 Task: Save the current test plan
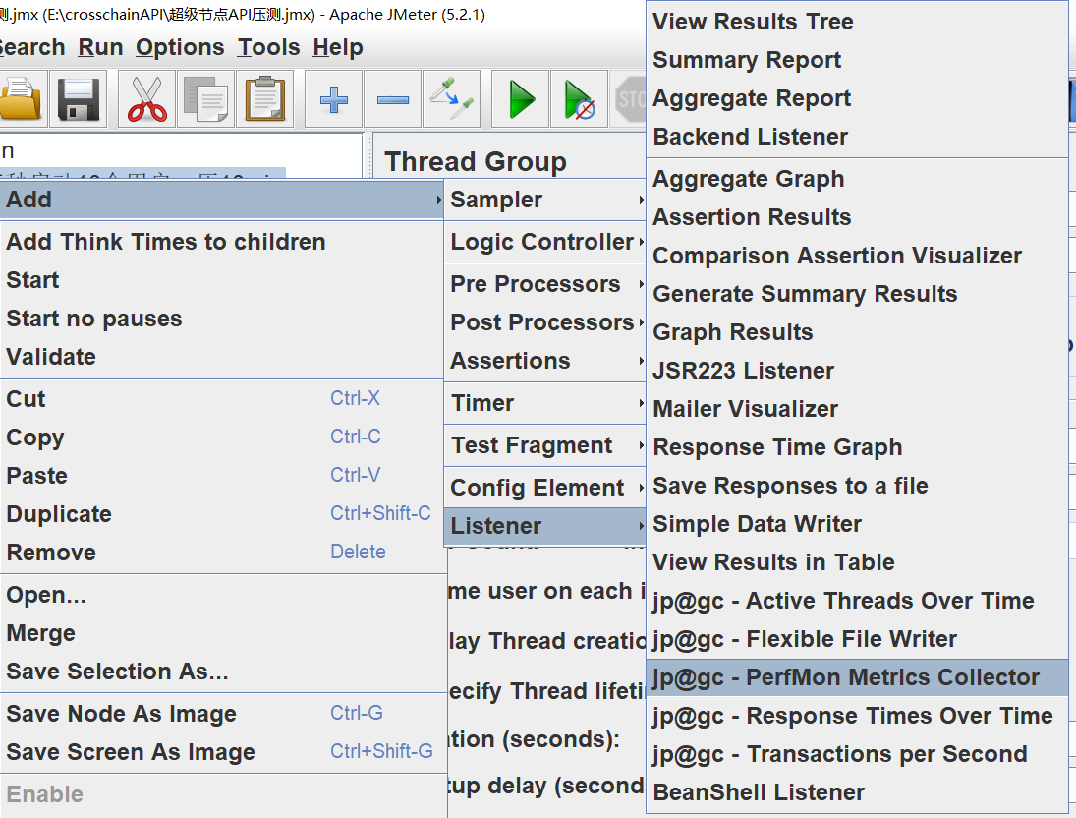tap(78, 98)
